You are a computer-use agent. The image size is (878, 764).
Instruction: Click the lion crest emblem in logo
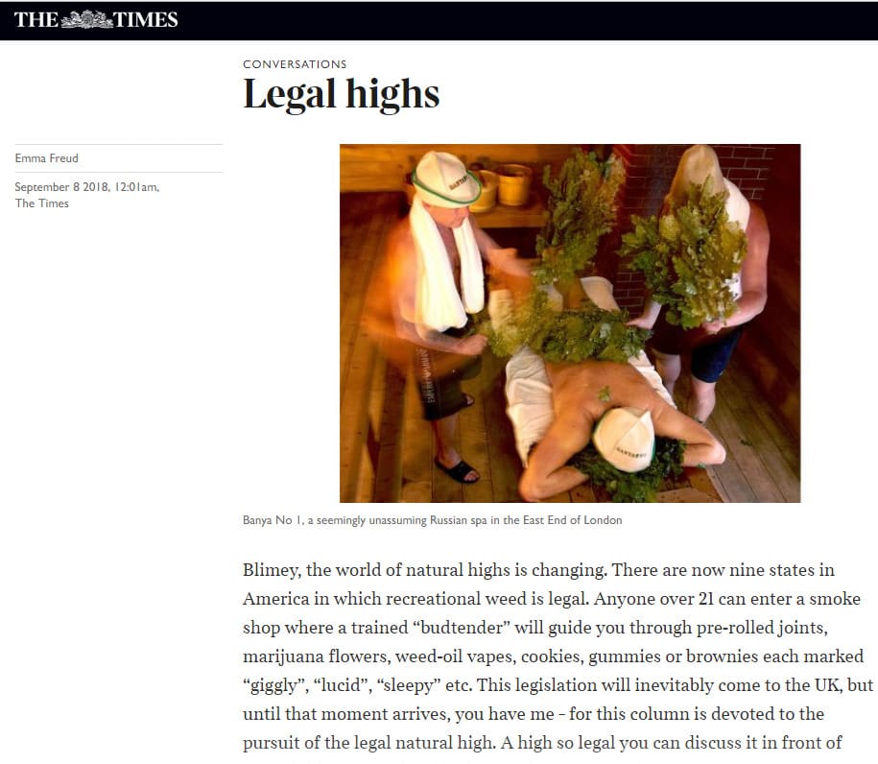(x=86, y=19)
